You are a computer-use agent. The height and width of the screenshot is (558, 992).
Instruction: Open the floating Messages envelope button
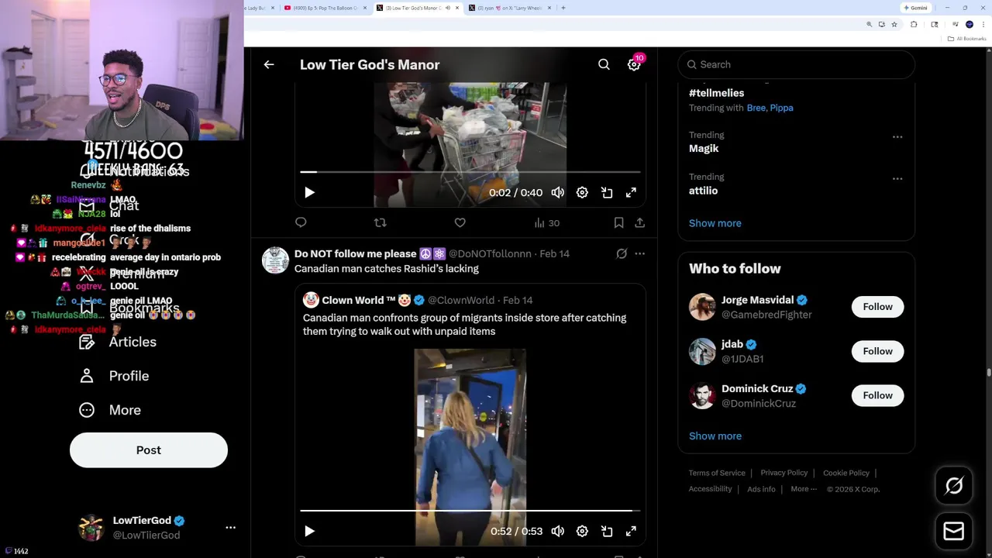coord(954,531)
